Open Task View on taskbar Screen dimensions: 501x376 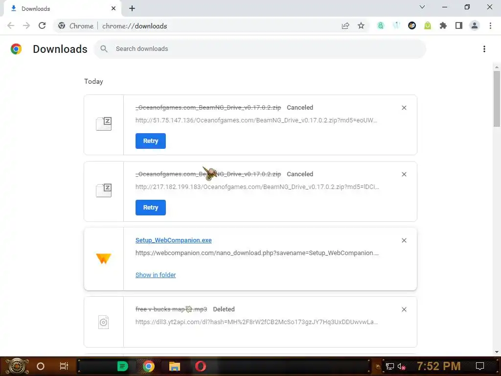64,366
